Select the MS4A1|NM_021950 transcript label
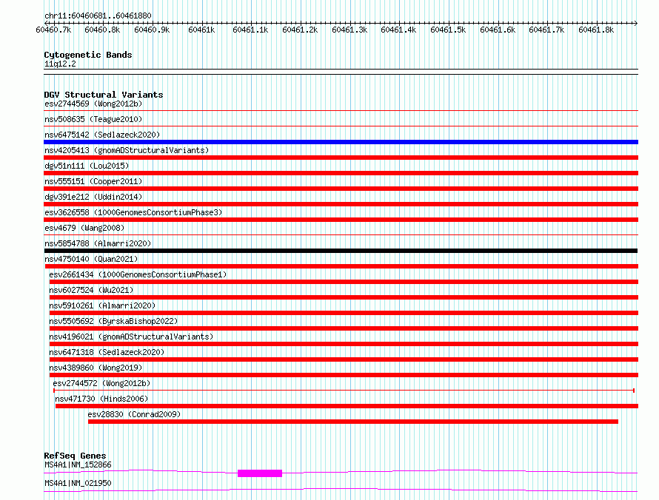 pyautogui.click(x=78, y=483)
